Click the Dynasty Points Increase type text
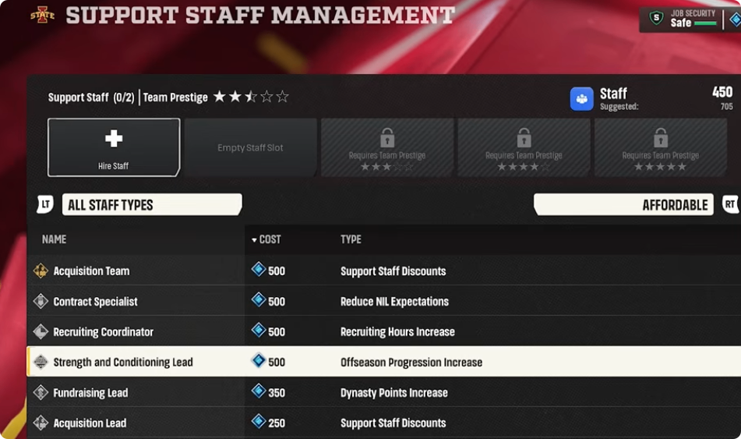741x439 pixels. 393,393
